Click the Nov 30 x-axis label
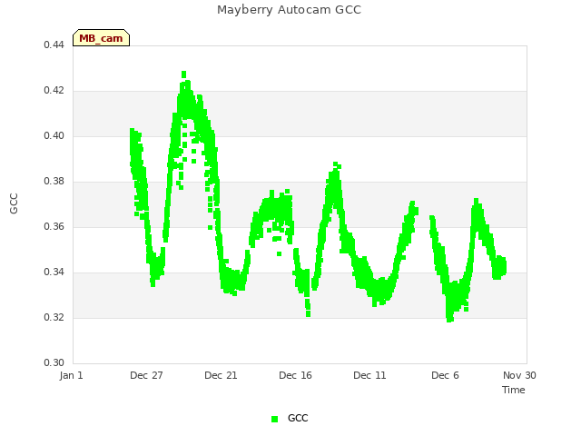This screenshot has height=436, width=581. 519,375
